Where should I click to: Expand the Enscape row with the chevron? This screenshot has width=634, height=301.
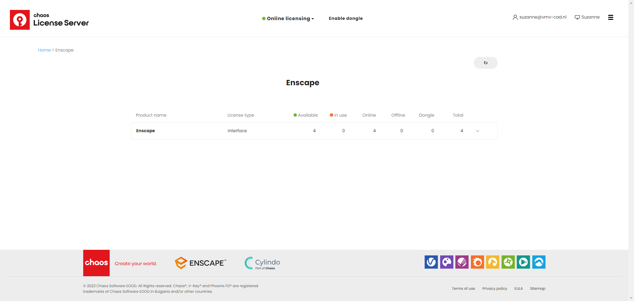[x=477, y=131]
